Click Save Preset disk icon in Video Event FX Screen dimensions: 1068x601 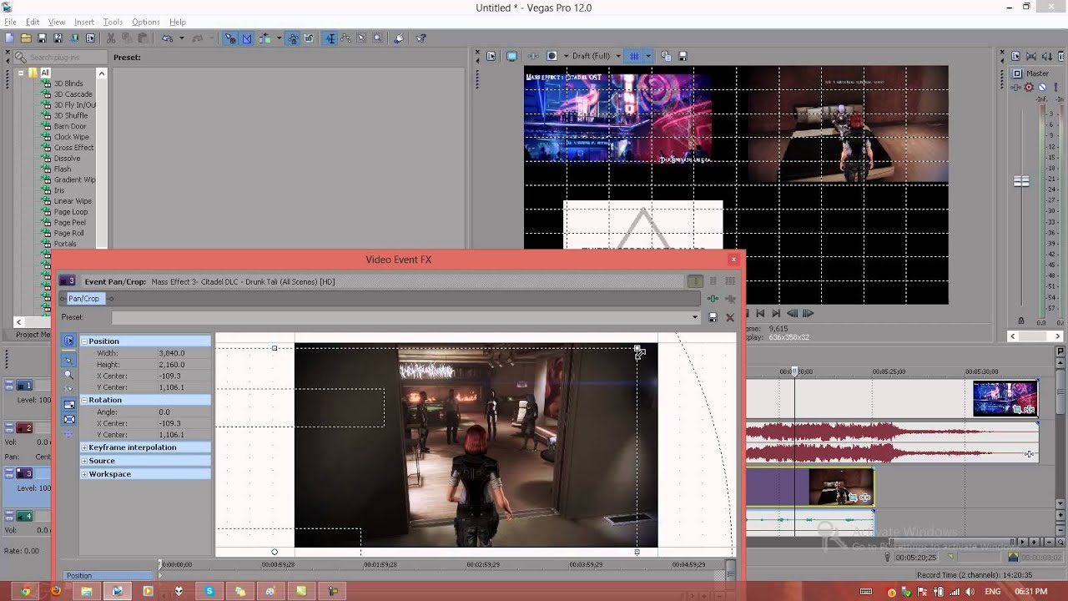pyautogui.click(x=713, y=317)
